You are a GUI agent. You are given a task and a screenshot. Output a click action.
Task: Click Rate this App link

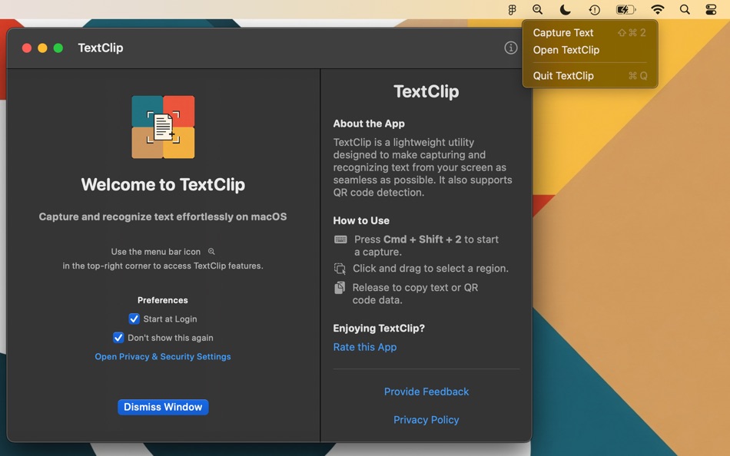pos(365,347)
